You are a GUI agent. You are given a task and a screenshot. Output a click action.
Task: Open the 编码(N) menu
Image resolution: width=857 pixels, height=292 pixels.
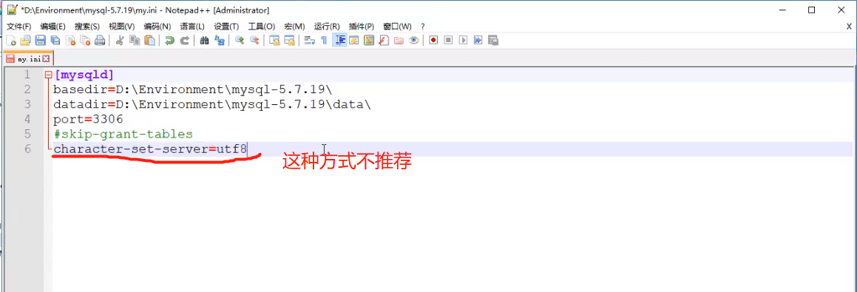(x=157, y=27)
